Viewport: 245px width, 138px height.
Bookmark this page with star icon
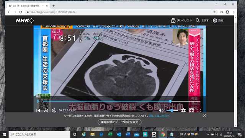tap(214, 12)
